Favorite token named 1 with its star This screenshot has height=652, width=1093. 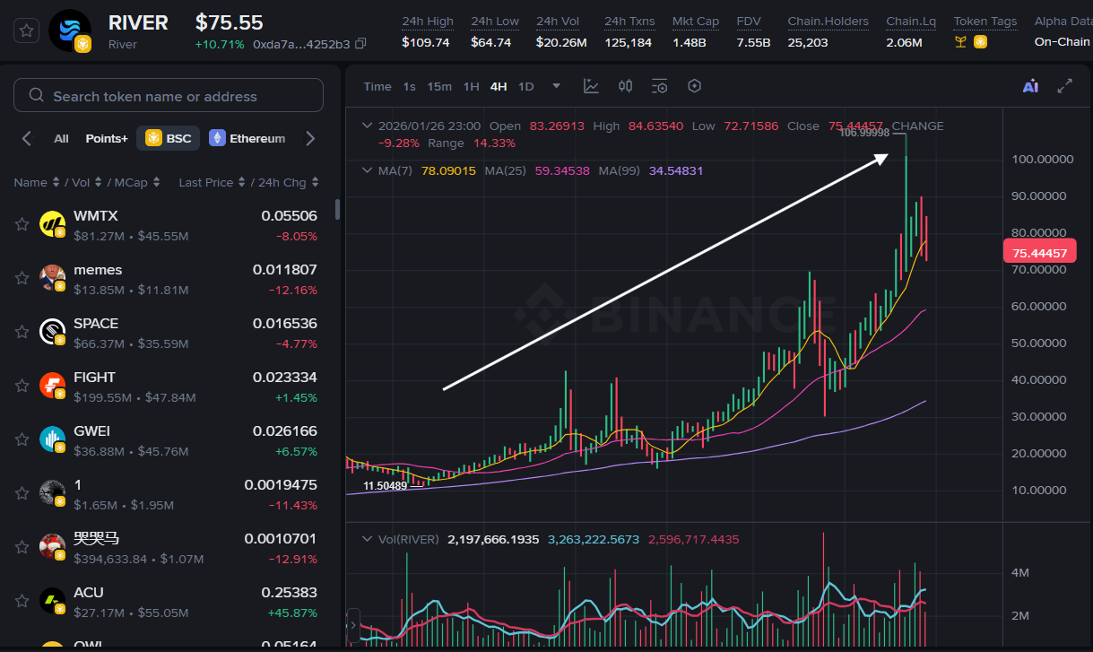pyautogui.click(x=22, y=494)
